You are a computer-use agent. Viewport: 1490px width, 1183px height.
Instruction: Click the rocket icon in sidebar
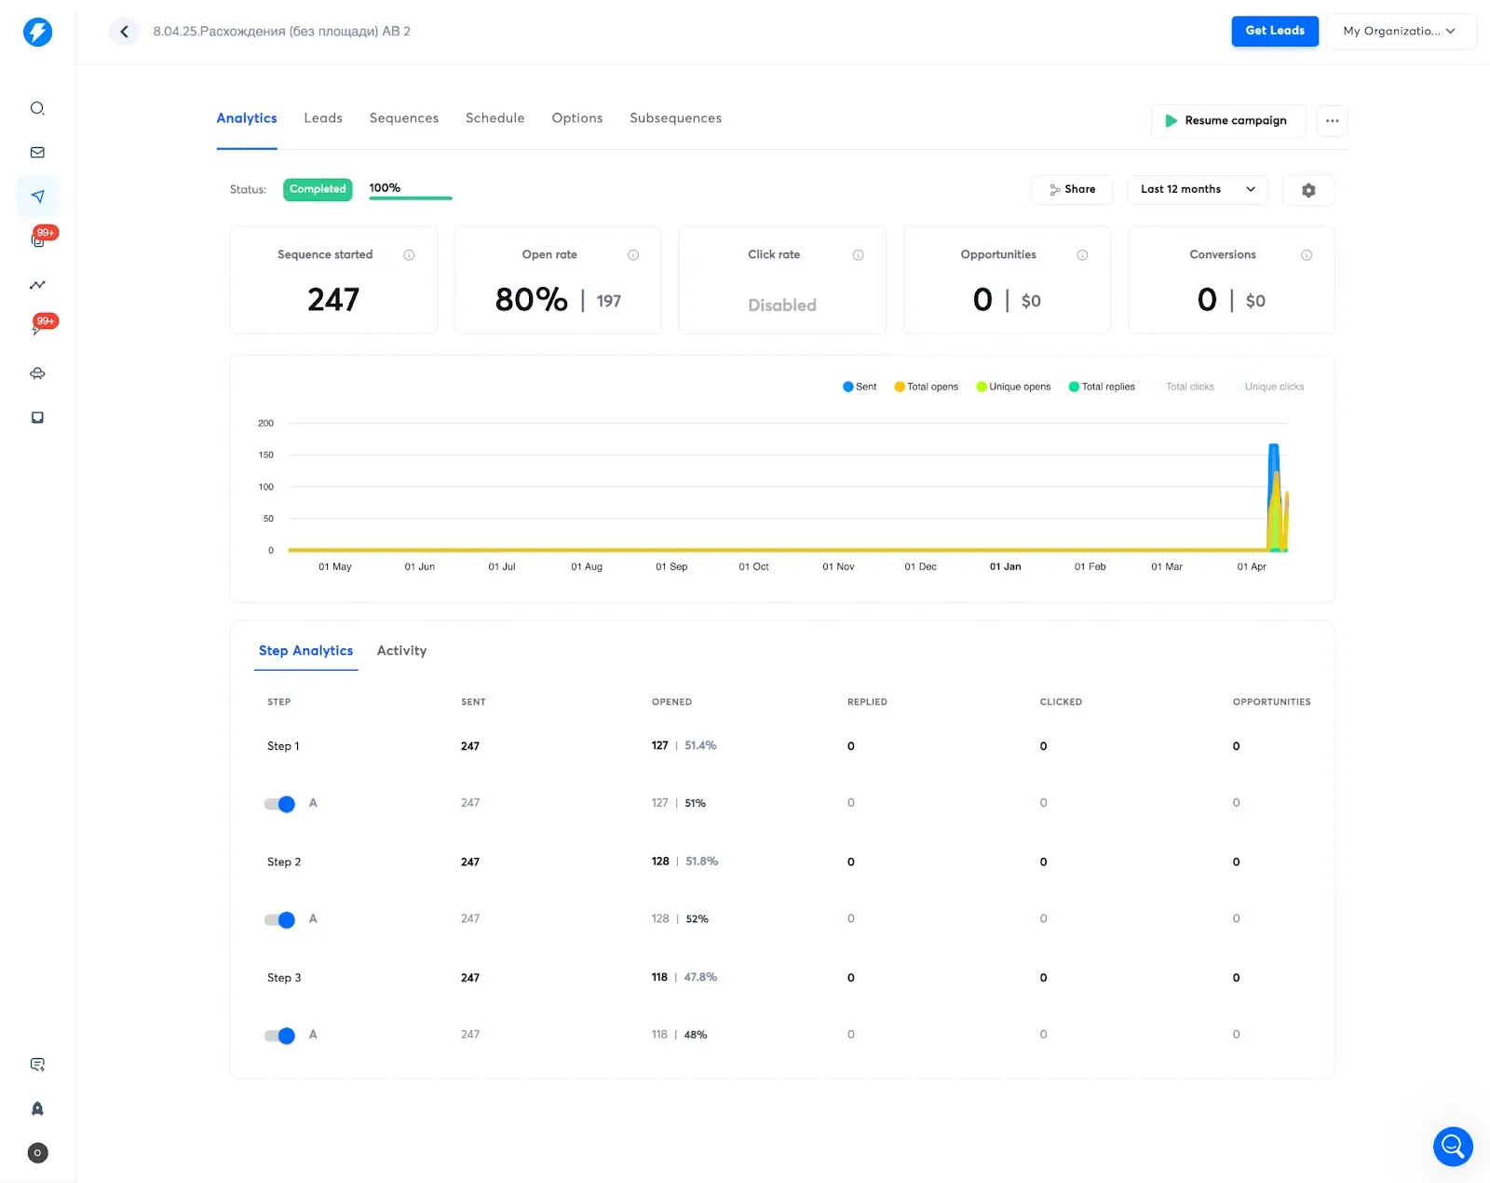coord(37,1108)
